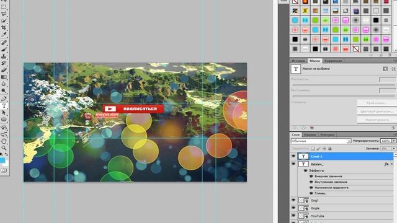This screenshot has height=223, width=397.
Task: Add a pixel mask in Masks panel
Action: [385, 69]
